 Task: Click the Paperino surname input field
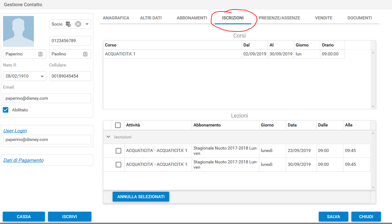pos(25,54)
